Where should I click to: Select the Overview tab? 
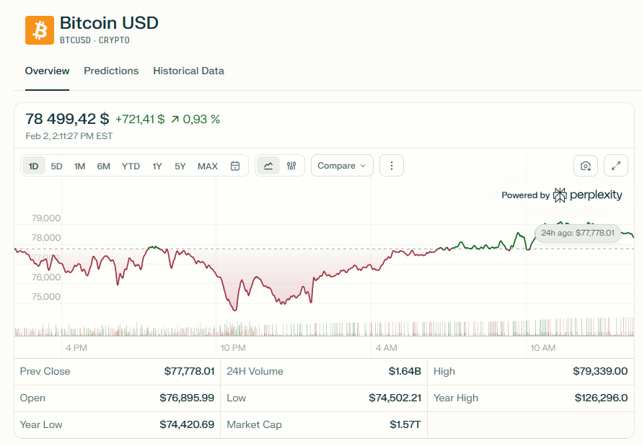pyautogui.click(x=47, y=71)
